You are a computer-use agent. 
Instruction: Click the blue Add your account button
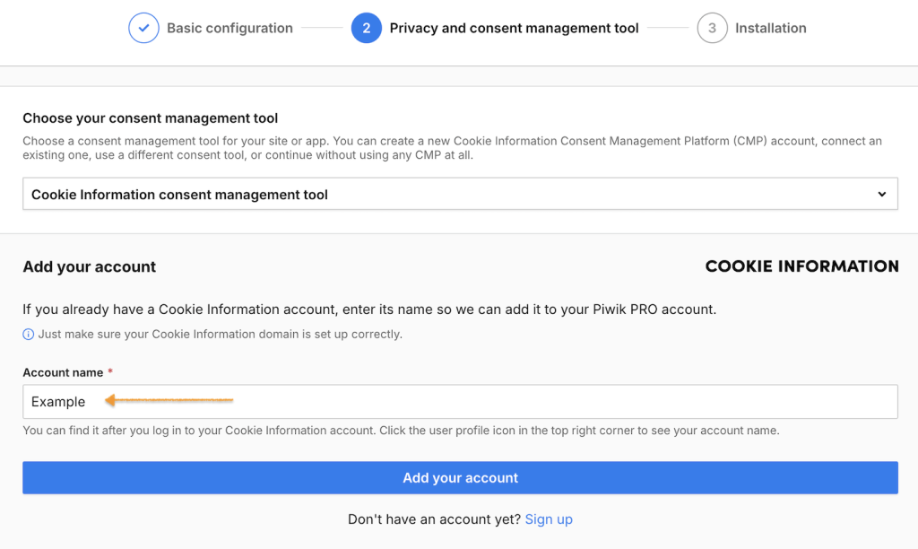tap(460, 477)
